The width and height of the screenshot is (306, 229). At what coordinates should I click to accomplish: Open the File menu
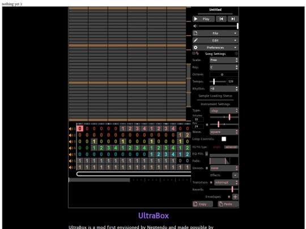pyautogui.click(x=215, y=33)
